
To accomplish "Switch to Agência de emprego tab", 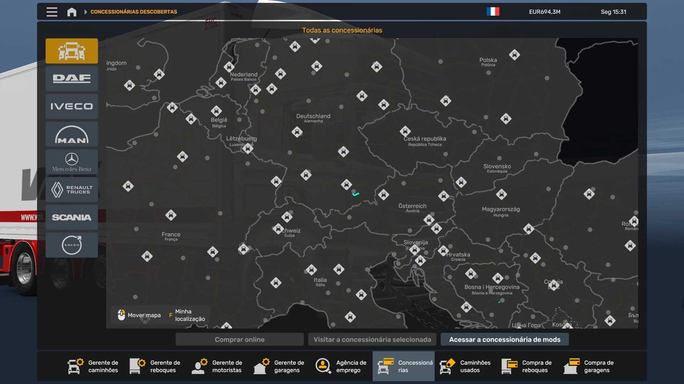I will tap(341, 366).
